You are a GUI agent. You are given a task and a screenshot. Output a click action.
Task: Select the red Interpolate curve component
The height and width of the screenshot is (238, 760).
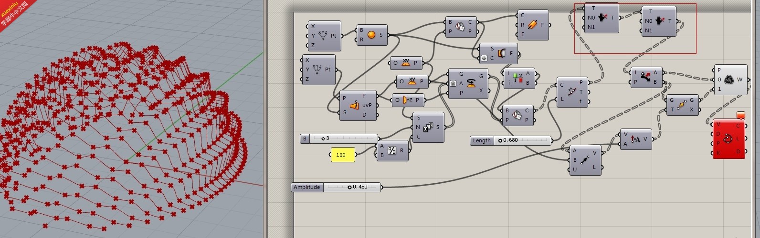[729, 139]
